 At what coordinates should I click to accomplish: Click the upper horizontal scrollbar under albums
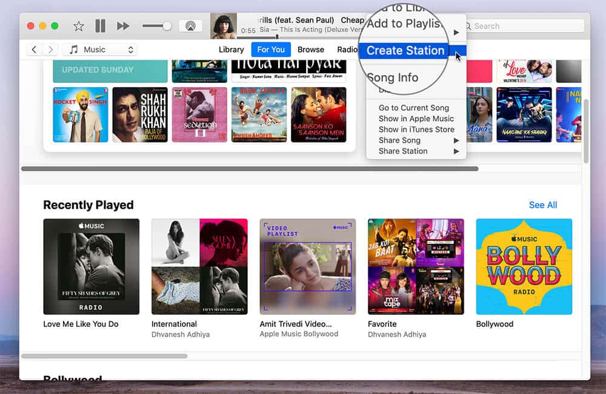[250, 169]
